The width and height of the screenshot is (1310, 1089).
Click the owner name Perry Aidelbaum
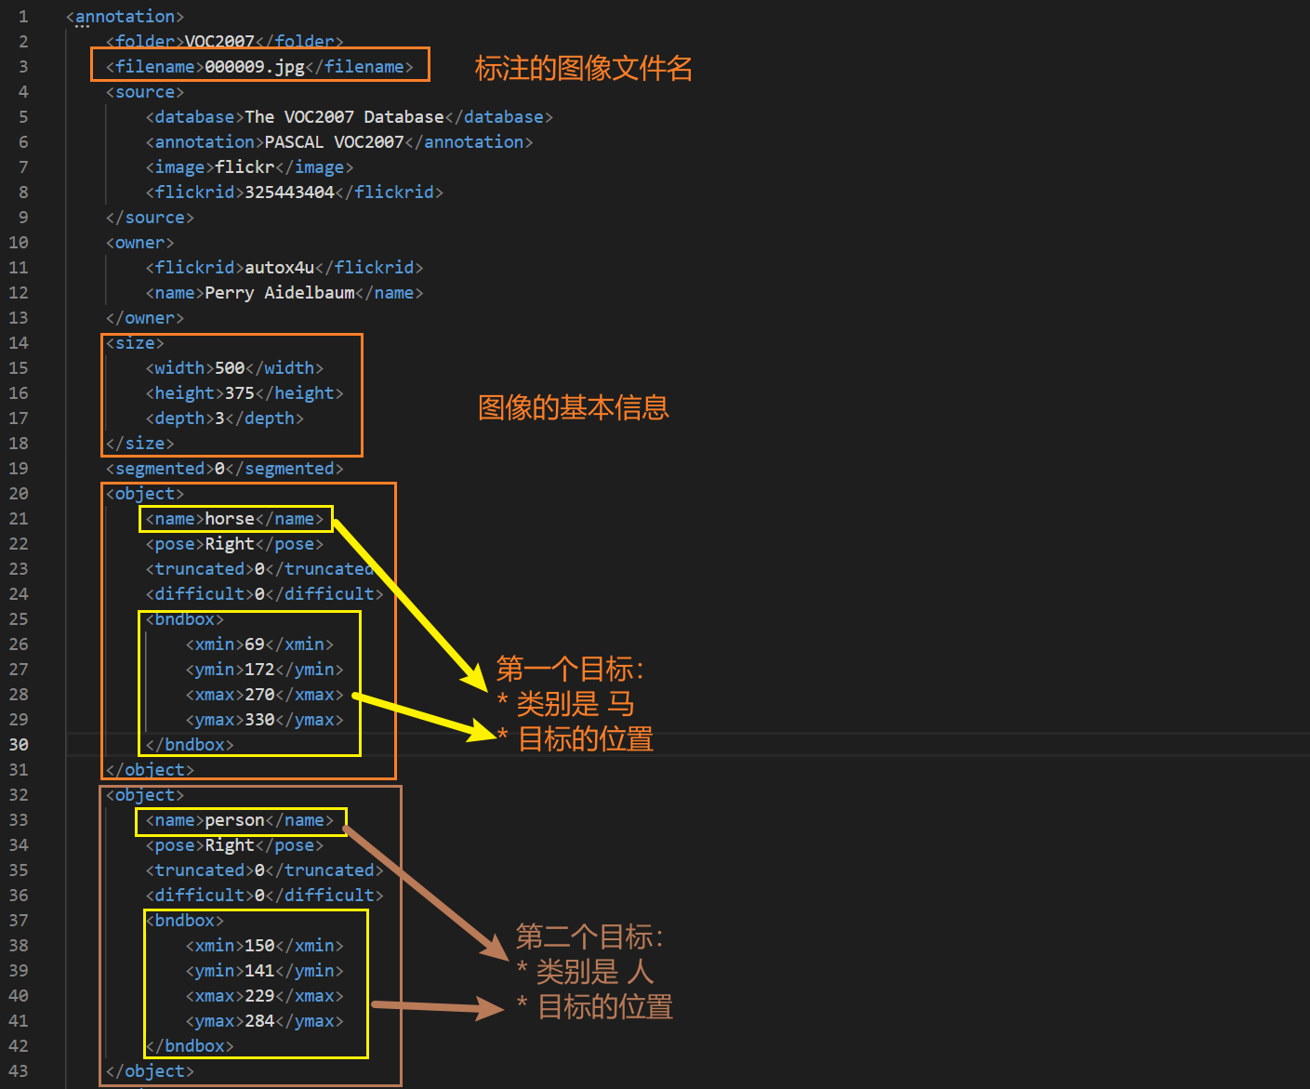(279, 293)
